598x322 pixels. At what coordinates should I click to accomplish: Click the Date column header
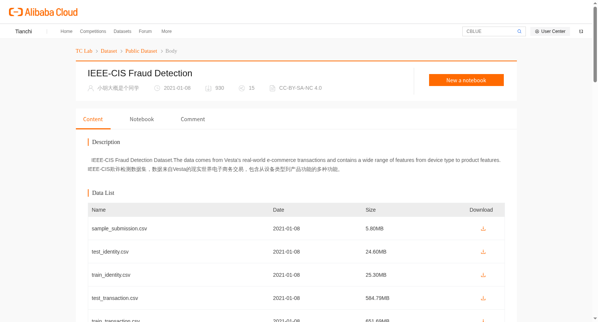click(x=278, y=210)
